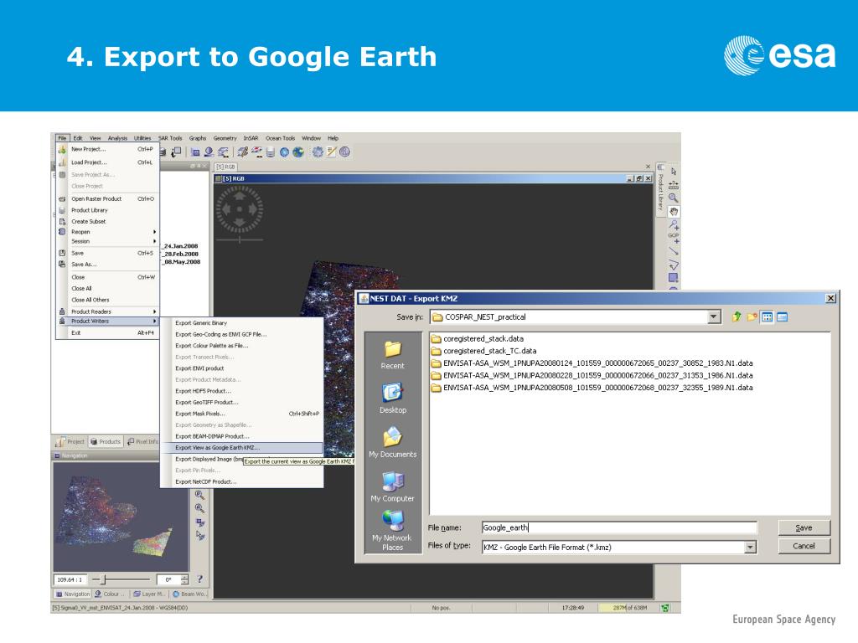Switch to the Products tab

[x=106, y=441]
